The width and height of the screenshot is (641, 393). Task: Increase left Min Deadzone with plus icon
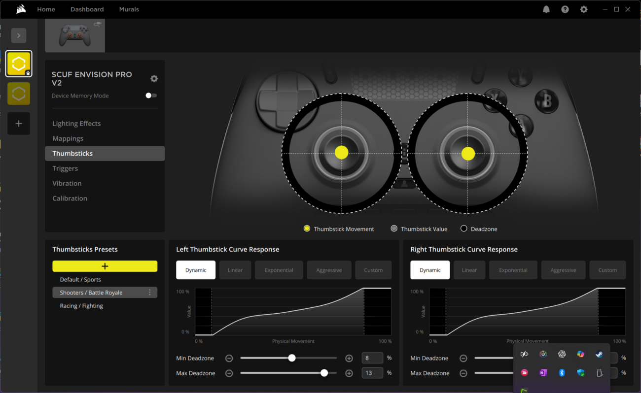coord(349,358)
